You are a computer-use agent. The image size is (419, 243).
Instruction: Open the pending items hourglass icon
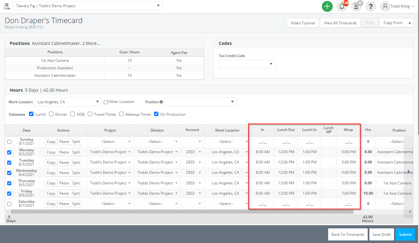tap(356, 6)
